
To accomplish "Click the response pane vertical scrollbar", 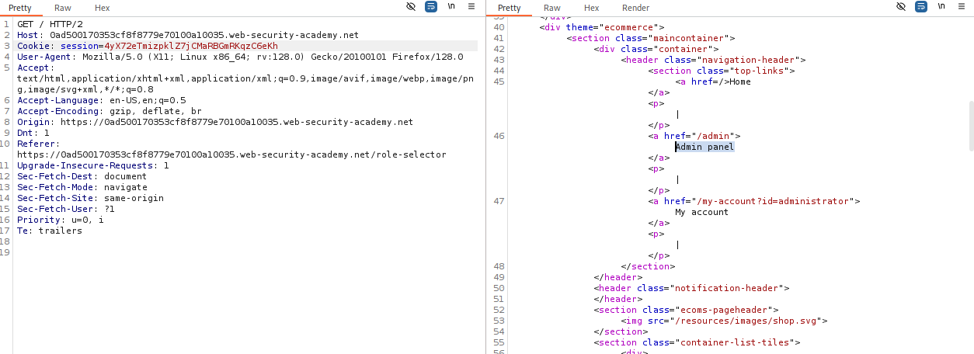I will (970, 124).
